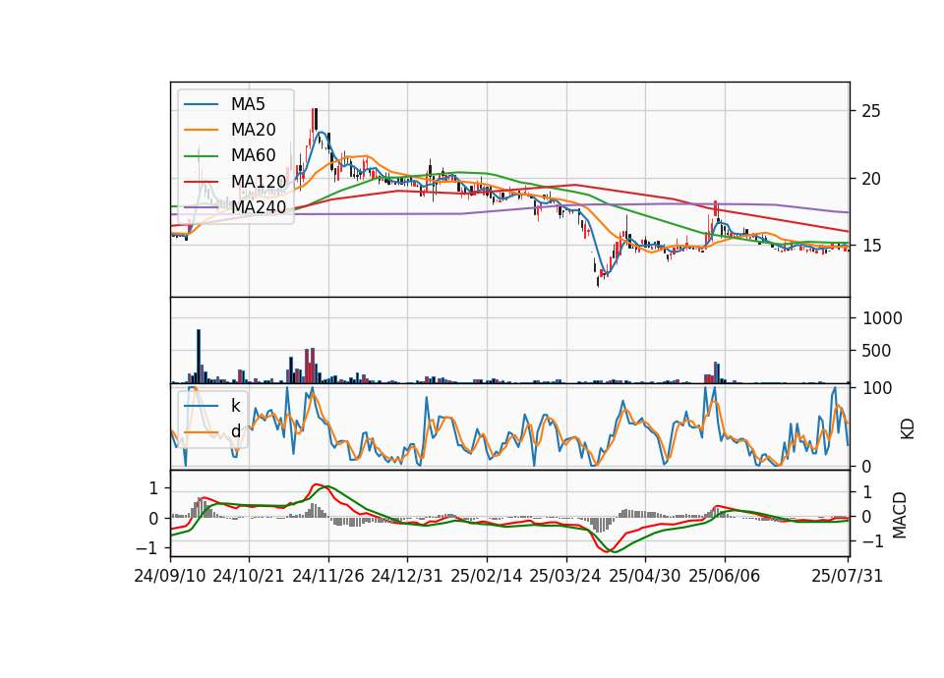This screenshot has width=944, height=678.
Task: Click the 25/03/24 date axis label
Action: pos(565,576)
